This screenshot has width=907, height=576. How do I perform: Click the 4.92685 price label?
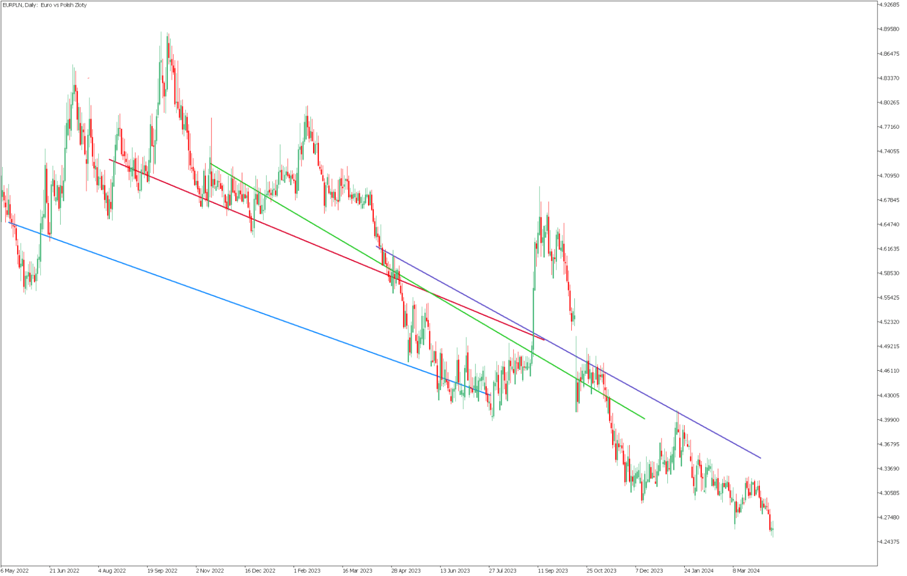pos(889,5)
